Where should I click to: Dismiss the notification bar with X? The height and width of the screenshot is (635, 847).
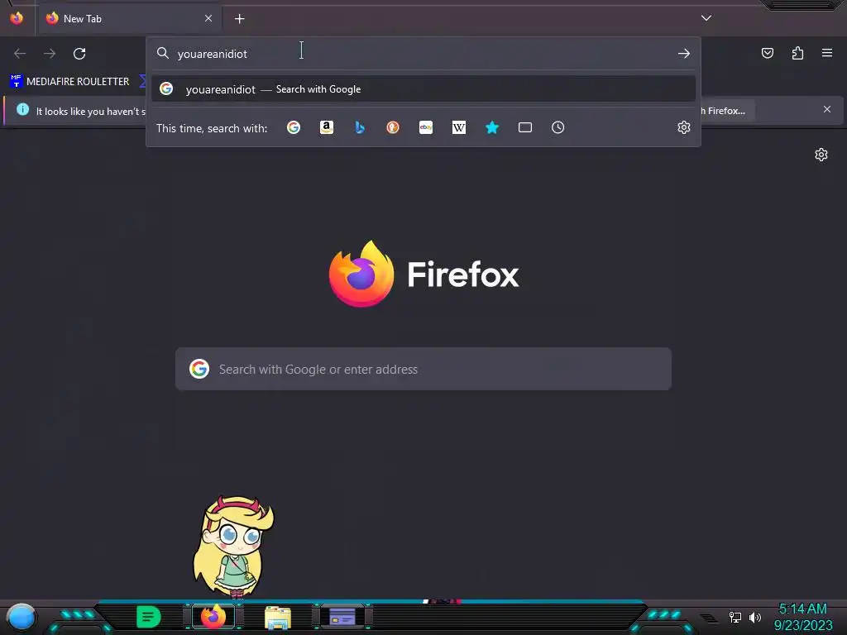[826, 110]
